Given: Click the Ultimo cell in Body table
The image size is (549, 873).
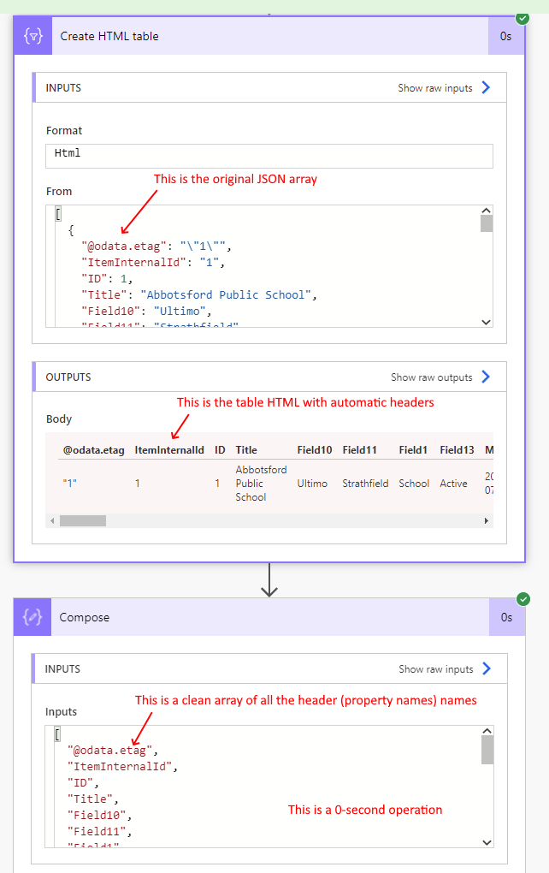Looking at the screenshot, I should click(312, 484).
